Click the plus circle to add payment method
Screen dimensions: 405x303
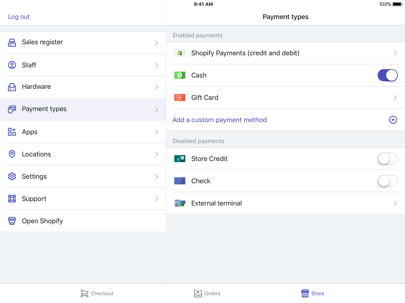pos(393,120)
